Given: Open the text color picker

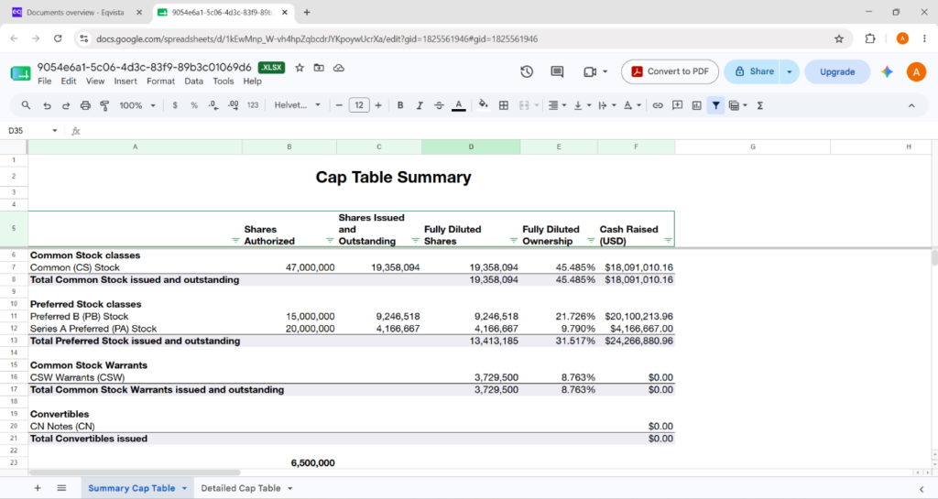Looking at the screenshot, I should 459,105.
